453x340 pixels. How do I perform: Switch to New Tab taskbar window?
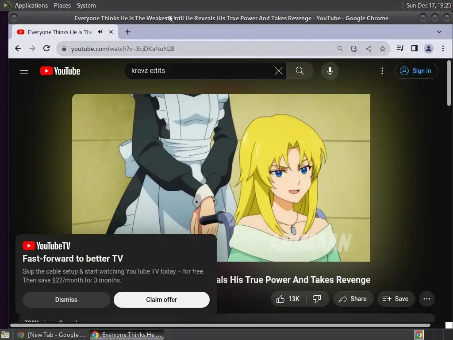point(51,335)
